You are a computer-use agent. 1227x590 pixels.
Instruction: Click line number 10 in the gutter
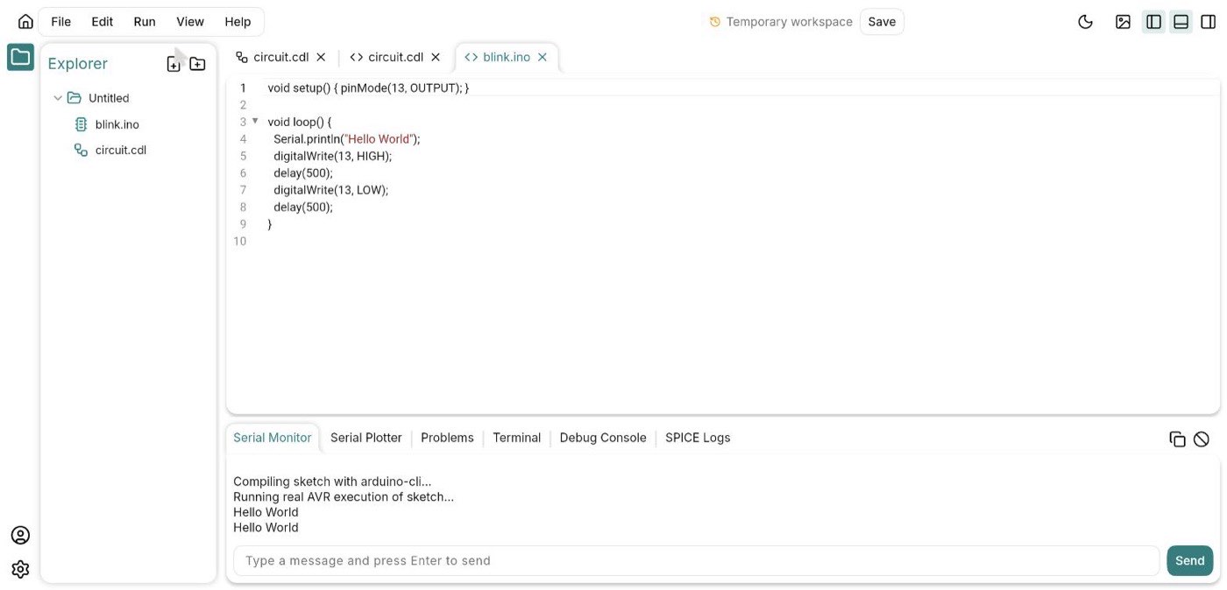[x=240, y=241]
